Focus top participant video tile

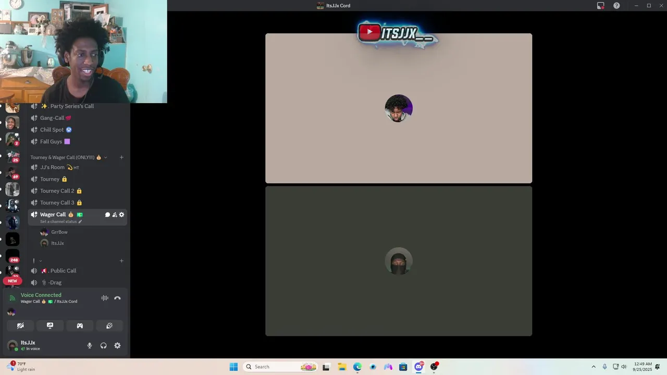[399, 108]
